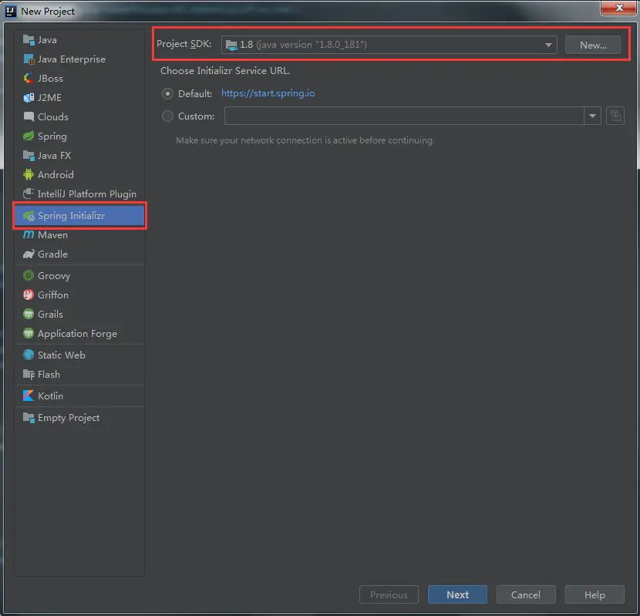
Task: Open the Project SDK dropdown arrow
Action: (x=548, y=45)
